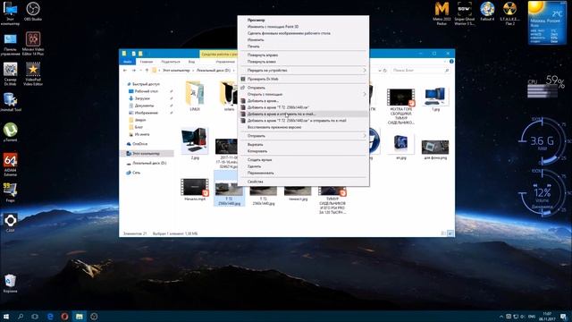Image resolution: width=572 pixels, height=322 pixels.
Task: Select Сеть in the navigation pane
Action: click(136, 173)
